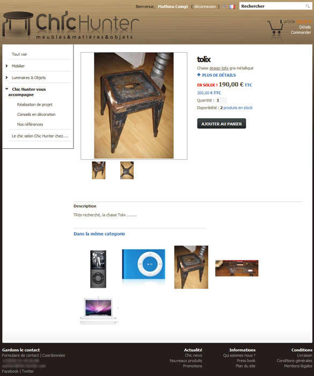Switch language with the US flag

pyautogui.click(x=225, y=6)
